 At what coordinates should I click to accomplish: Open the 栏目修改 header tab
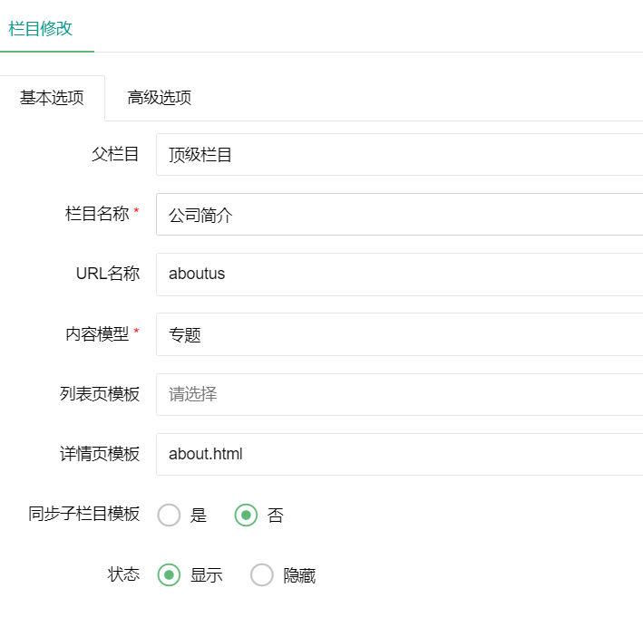coord(41,29)
